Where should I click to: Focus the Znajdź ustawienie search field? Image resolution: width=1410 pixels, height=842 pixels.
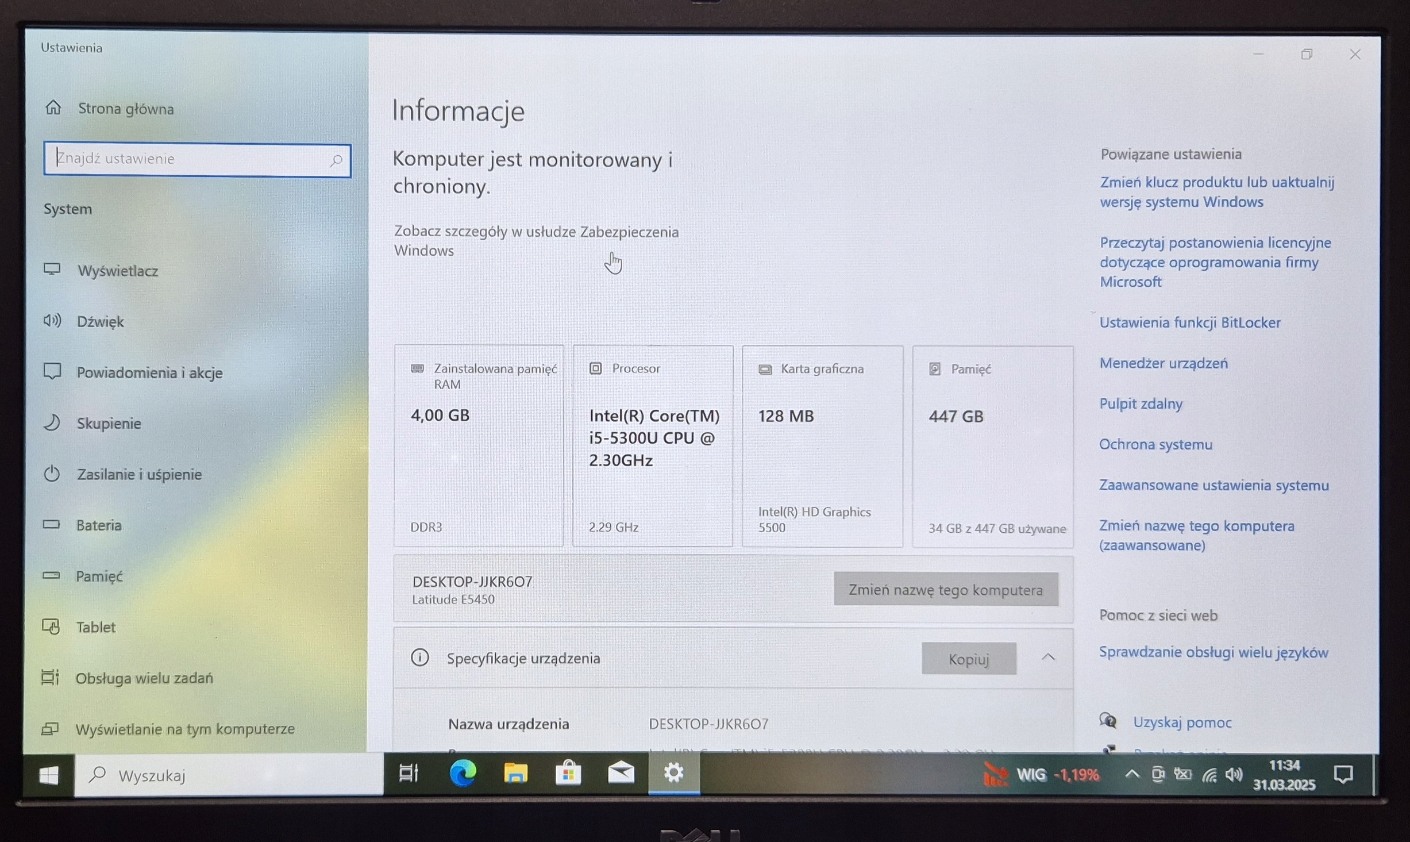[190, 159]
